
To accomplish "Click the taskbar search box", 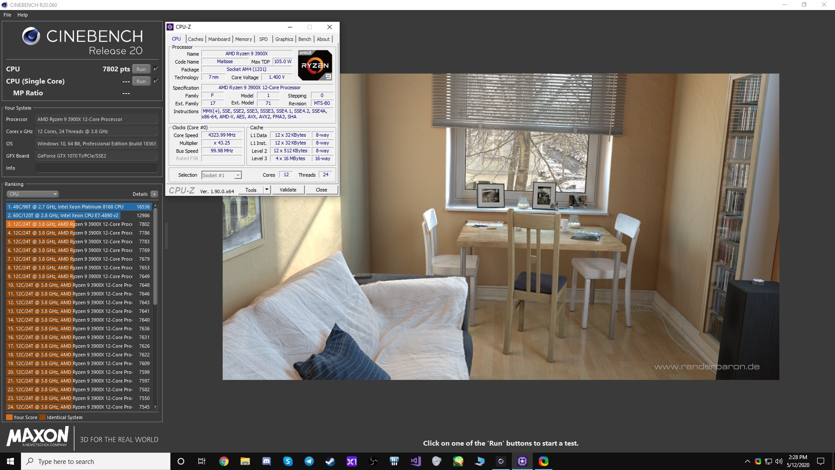I will point(96,461).
